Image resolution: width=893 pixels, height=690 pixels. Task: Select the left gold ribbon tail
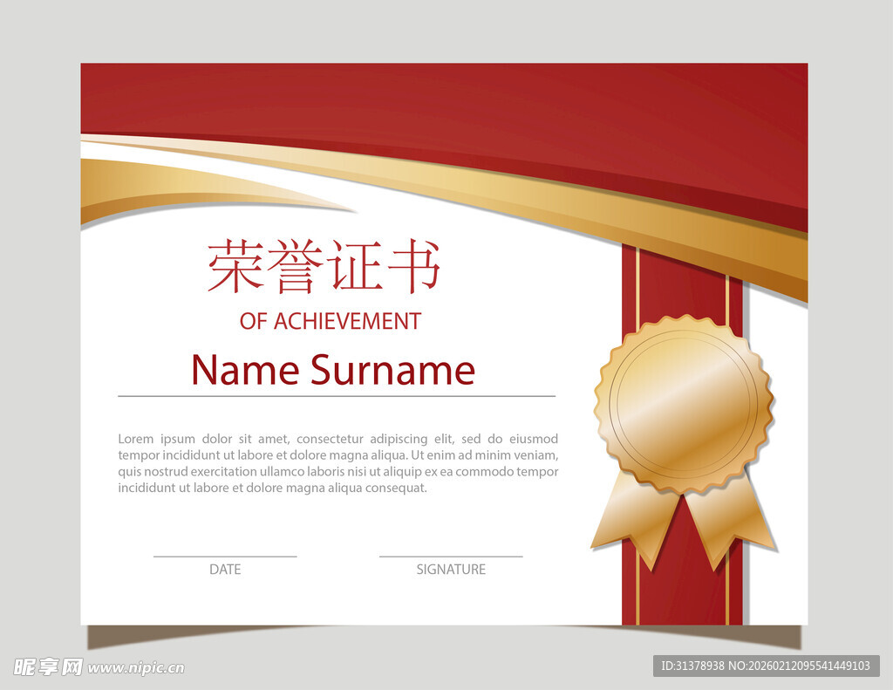coord(633,522)
